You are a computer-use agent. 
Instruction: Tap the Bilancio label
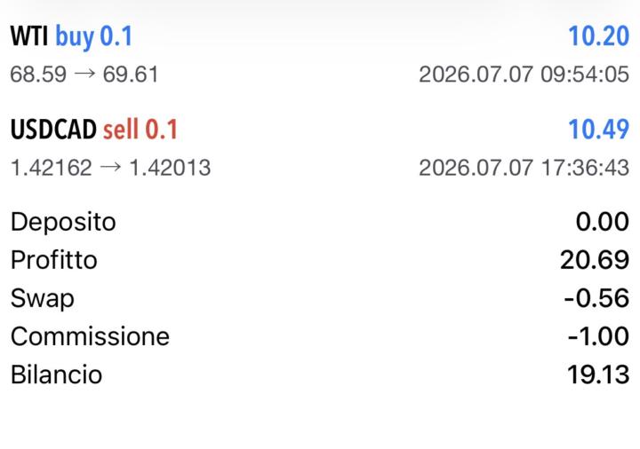56,374
